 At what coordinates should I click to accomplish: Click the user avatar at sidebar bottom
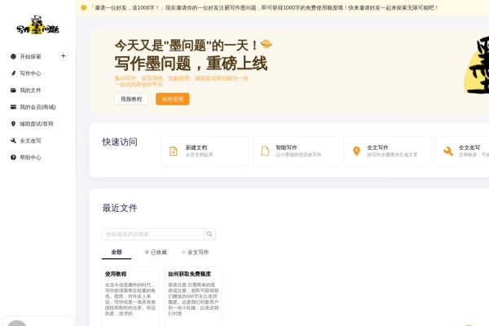pos(17,324)
